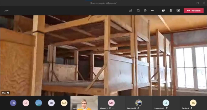Select the JB participant avatar
The image size is (207, 110).
(x=51, y=103)
